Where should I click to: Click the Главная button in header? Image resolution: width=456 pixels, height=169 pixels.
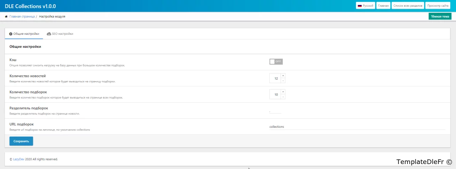tap(383, 6)
